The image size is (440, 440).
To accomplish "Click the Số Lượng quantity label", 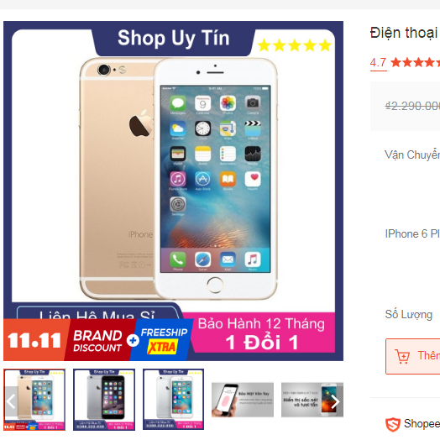I will click(x=409, y=315).
